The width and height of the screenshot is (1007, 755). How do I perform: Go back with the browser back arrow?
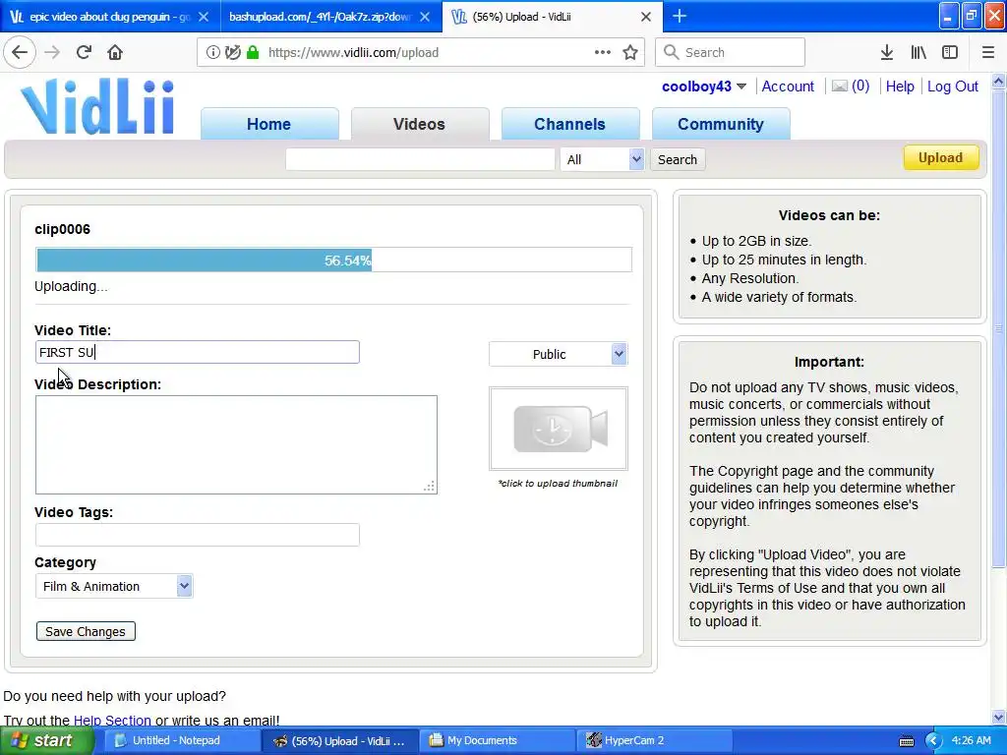pyautogui.click(x=20, y=52)
